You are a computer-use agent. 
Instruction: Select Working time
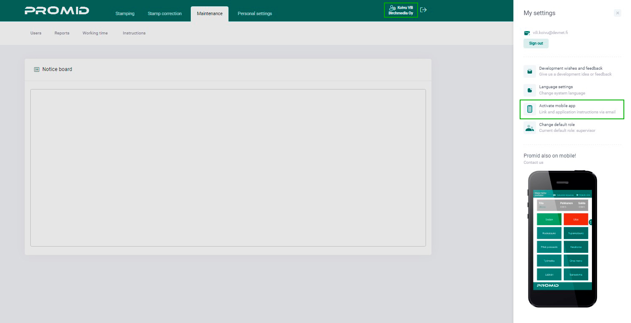(x=95, y=33)
